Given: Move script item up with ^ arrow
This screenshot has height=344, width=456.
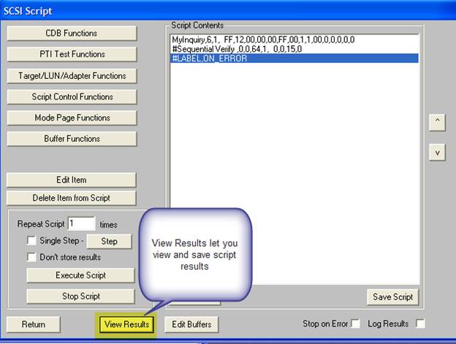Looking at the screenshot, I should tap(436, 122).
